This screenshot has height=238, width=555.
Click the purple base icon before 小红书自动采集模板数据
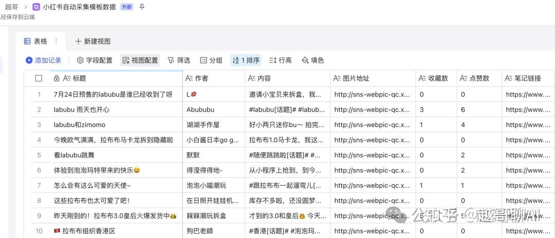point(36,7)
